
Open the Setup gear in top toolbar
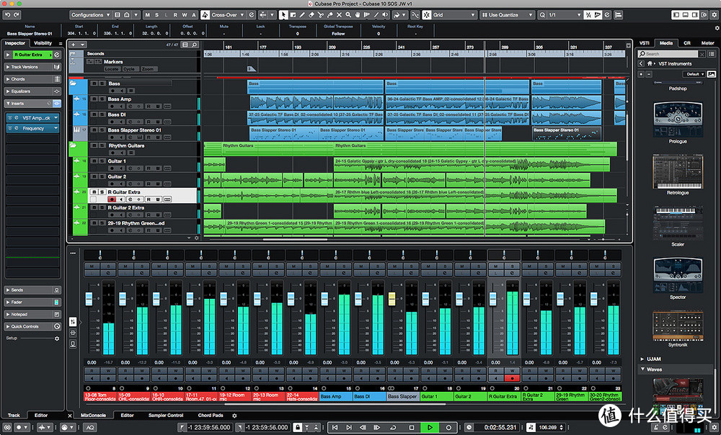[715, 14]
